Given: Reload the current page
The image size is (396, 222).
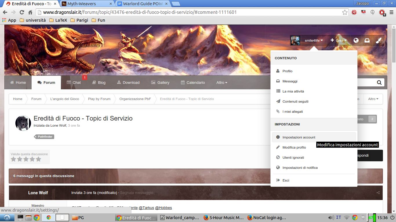Looking at the screenshot, I should [22, 12].
